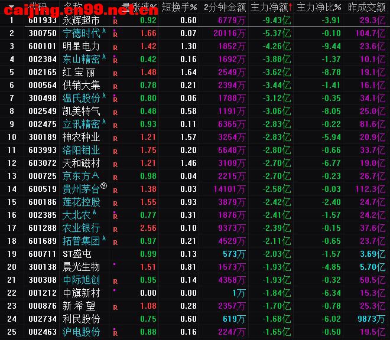390x340 pixels.
Task: Click stock code 600519
Action: [x=43, y=189]
